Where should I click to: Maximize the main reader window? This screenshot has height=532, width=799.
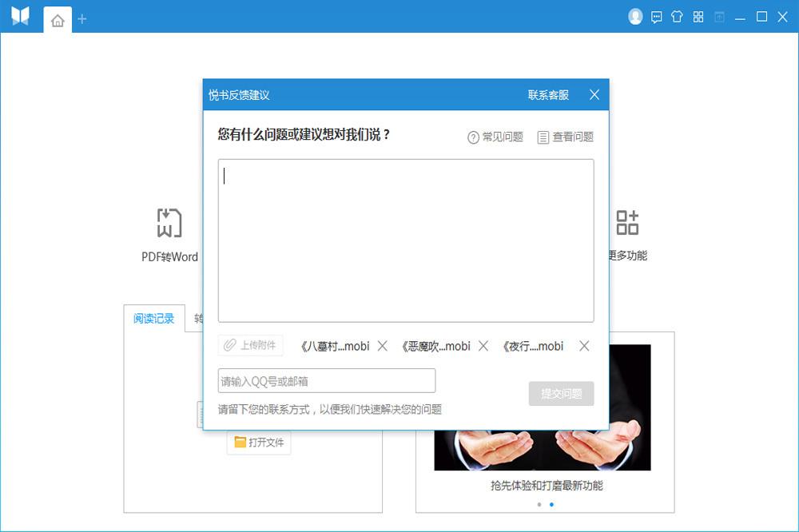point(761,17)
